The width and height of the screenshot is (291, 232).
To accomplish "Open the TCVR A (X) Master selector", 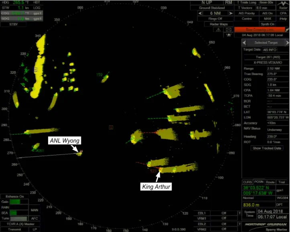I will 20,224.
